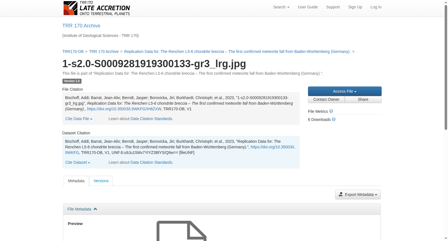Click the Contact Owner button

pos(326,99)
